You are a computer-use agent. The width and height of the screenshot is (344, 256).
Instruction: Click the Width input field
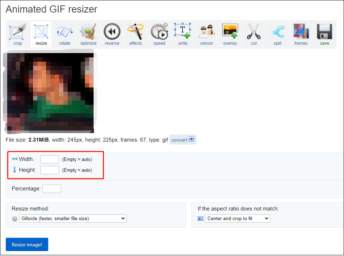pyautogui.click(x=49, y=159)
